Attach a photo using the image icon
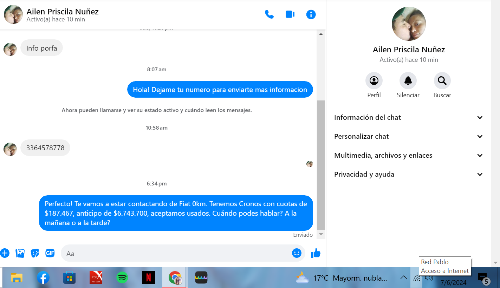The image size is (500, 288). pos(20,253)
